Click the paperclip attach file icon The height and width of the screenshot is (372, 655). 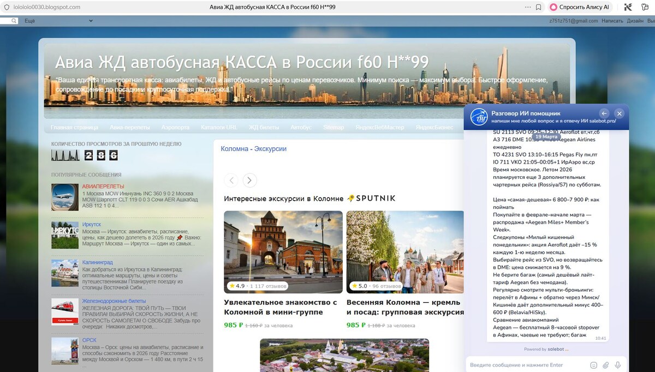(606, 365)
